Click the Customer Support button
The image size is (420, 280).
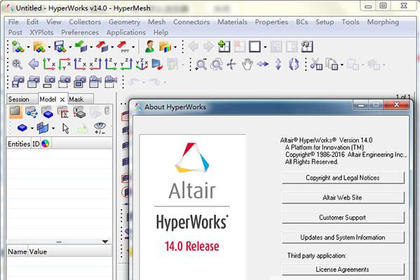[343, 218]
